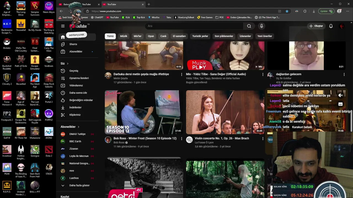
Task: Select the Tümü filter chip
Action: coord(110,36)
